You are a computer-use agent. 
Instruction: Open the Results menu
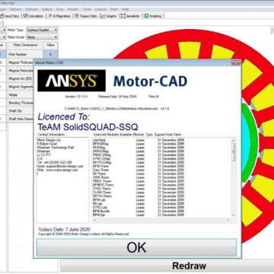[x=73, y=9]
